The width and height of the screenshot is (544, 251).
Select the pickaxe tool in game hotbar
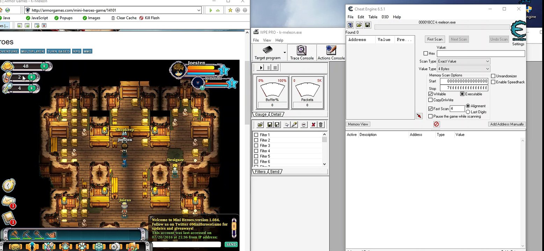[27, 235]
